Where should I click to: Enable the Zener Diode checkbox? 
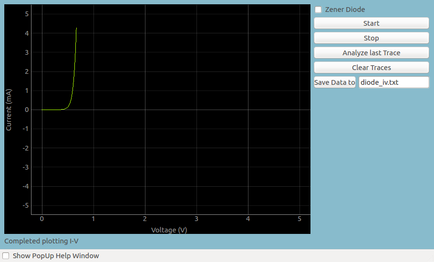pyautogui.click(x=318, y=10)
